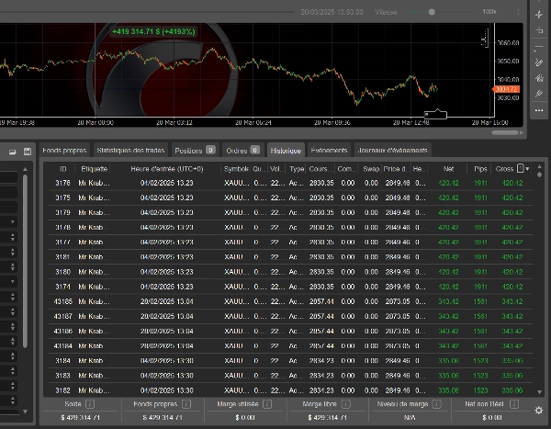The image size is (551, 429).
Task: Click the horizontal line tool in chart toolbar
Action: [539, 46]
